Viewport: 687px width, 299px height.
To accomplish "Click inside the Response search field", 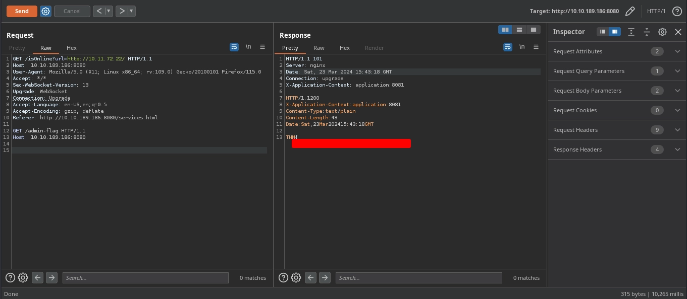I will 419,277.
